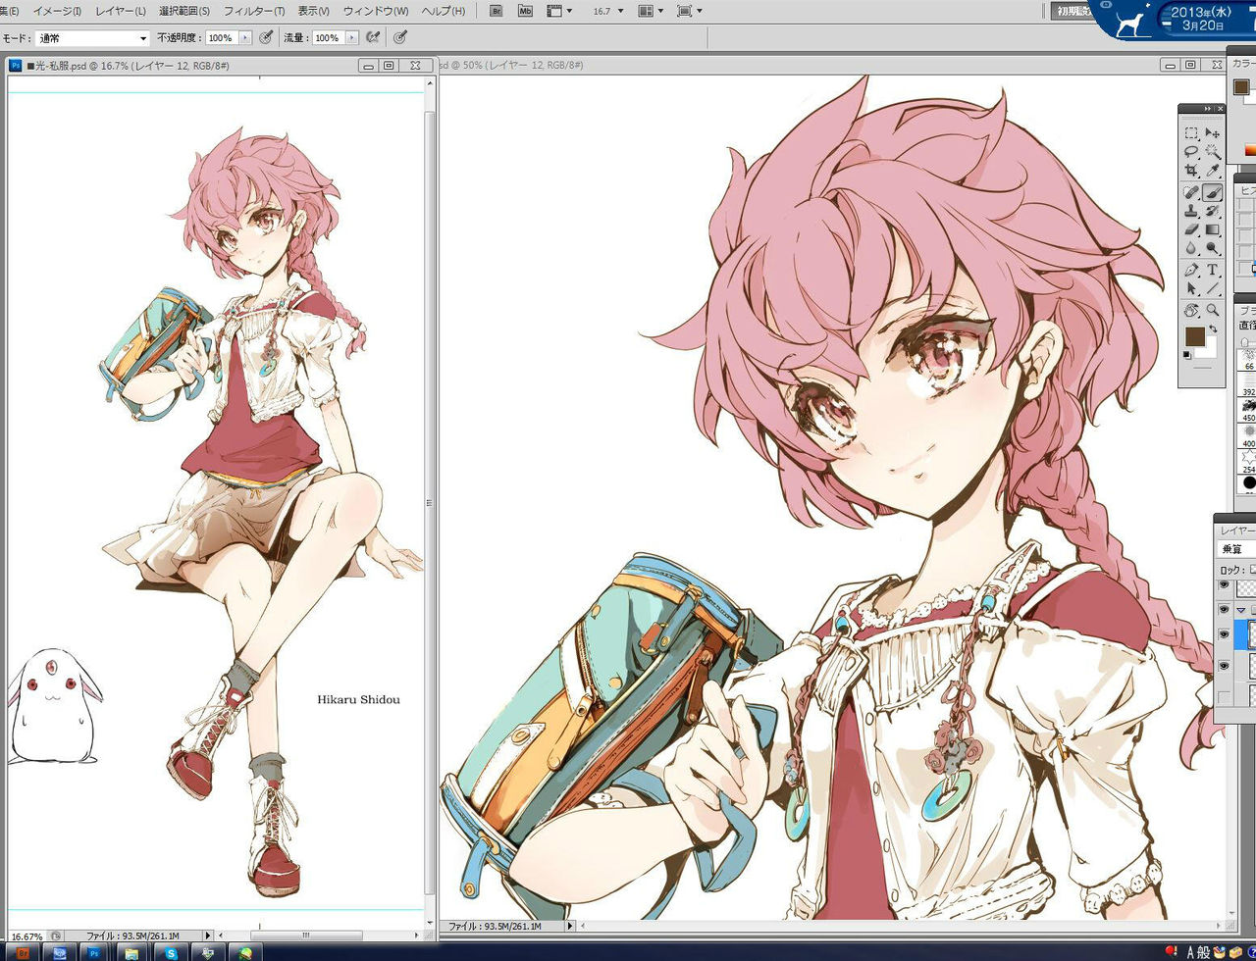Open the brush blend mode dropdown 通常

coord(92,38)
